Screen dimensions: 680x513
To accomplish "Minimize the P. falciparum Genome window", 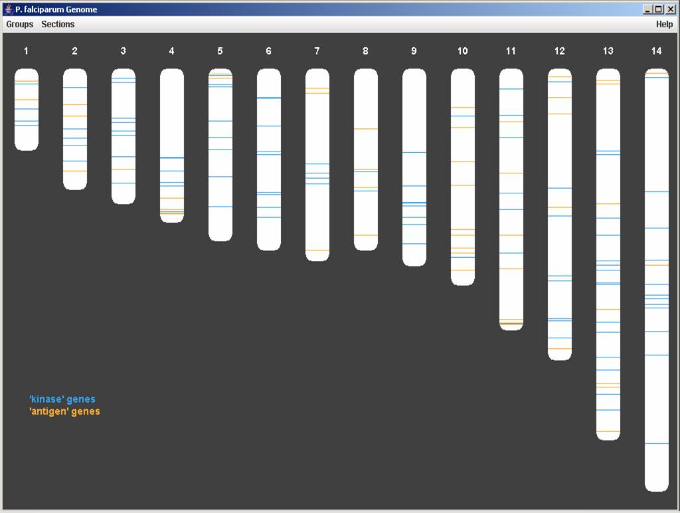I will [647, 9].
